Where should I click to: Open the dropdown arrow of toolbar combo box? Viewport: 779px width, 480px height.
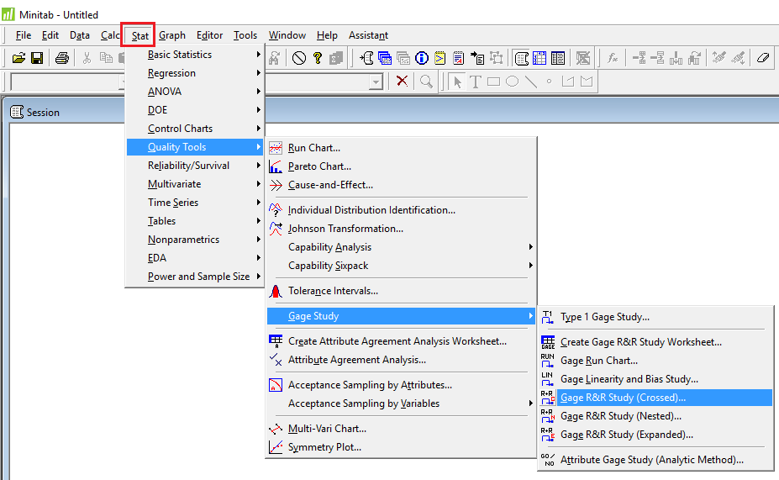376,82
